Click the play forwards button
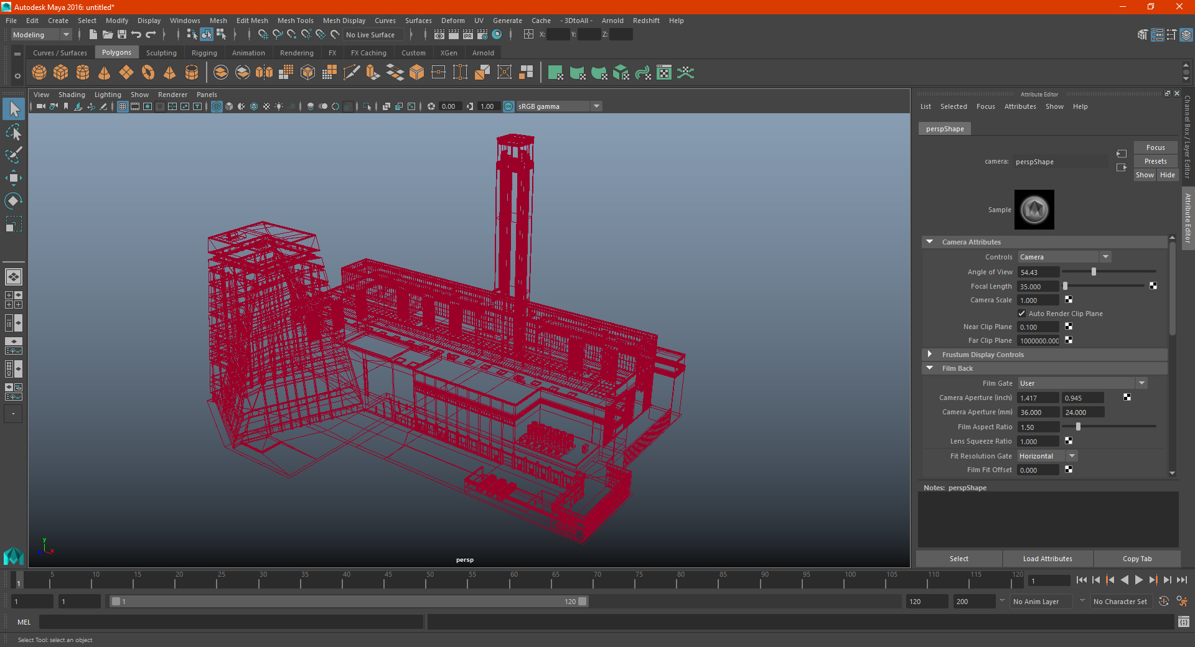Image resolution: width=1195 pixels, height=647 pixels. 1138,580
